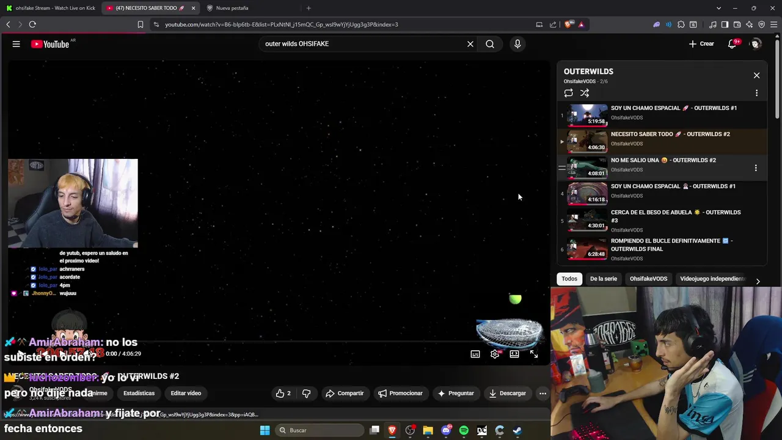The width and height of the screenshot is (782, 440).
Task: Toggle the browser sidebar panel
Action: click(725, 24)
